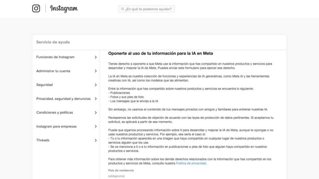Expand chevron next to Funciones de Instagram
Image resolution: width=319 pixels, height=179 pixels.
(96, 57)
